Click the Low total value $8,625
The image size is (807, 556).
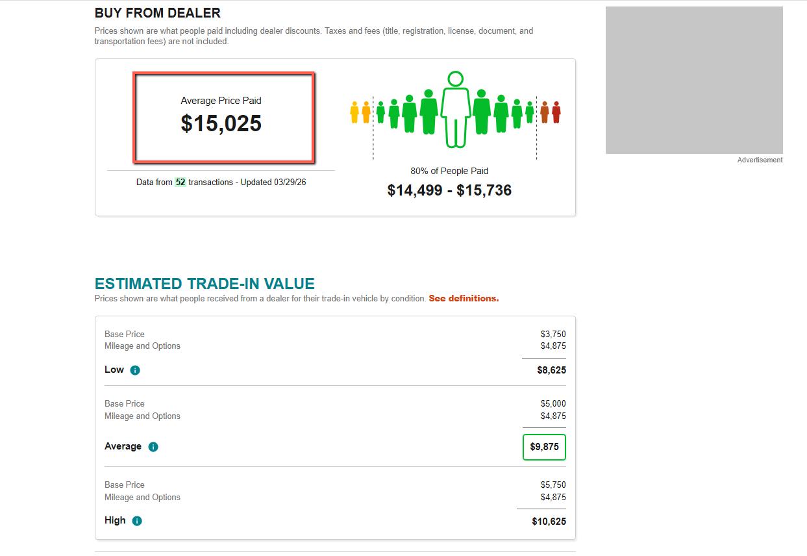point(551,370)
